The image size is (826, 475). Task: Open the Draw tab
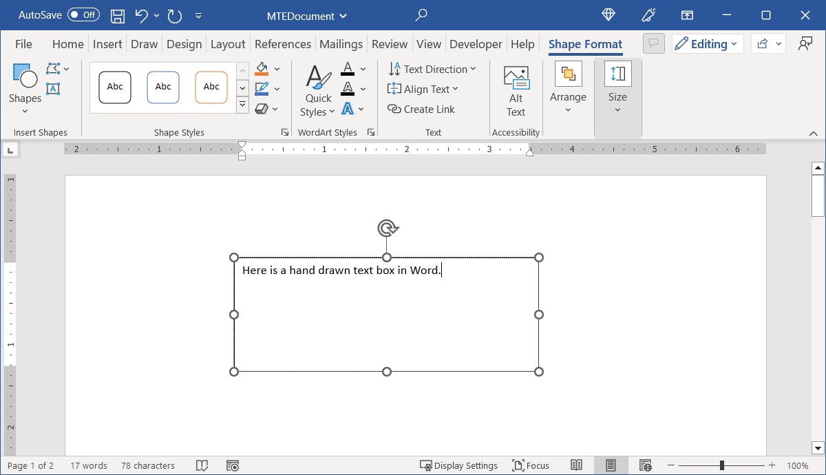(144, 43)
